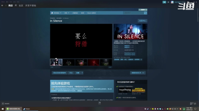Click the announcements icon in title bar
Viewport: 199px width, 111px height.
click(x=164, y=2)
